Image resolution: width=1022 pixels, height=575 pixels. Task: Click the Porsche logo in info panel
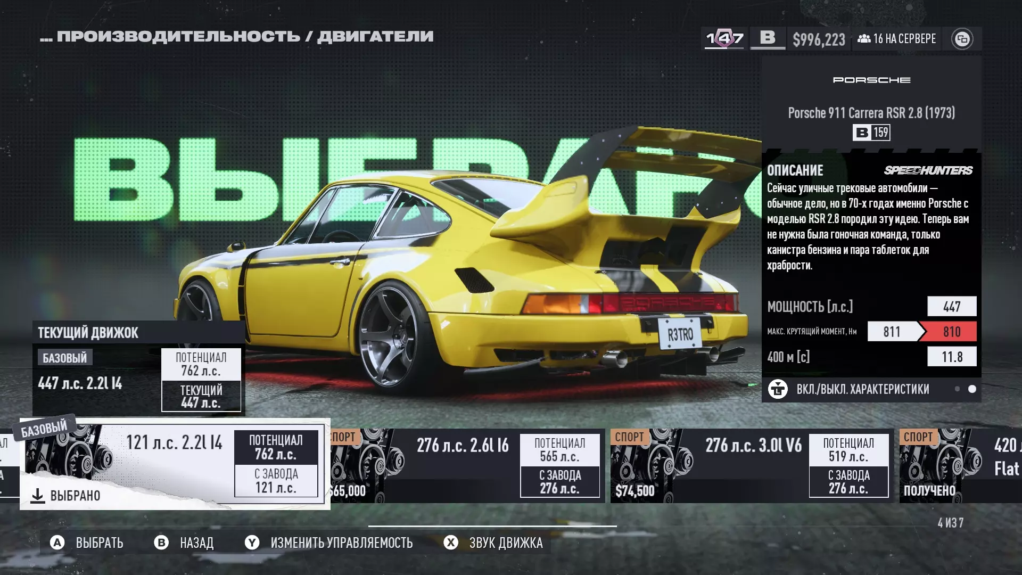[871, 80]
